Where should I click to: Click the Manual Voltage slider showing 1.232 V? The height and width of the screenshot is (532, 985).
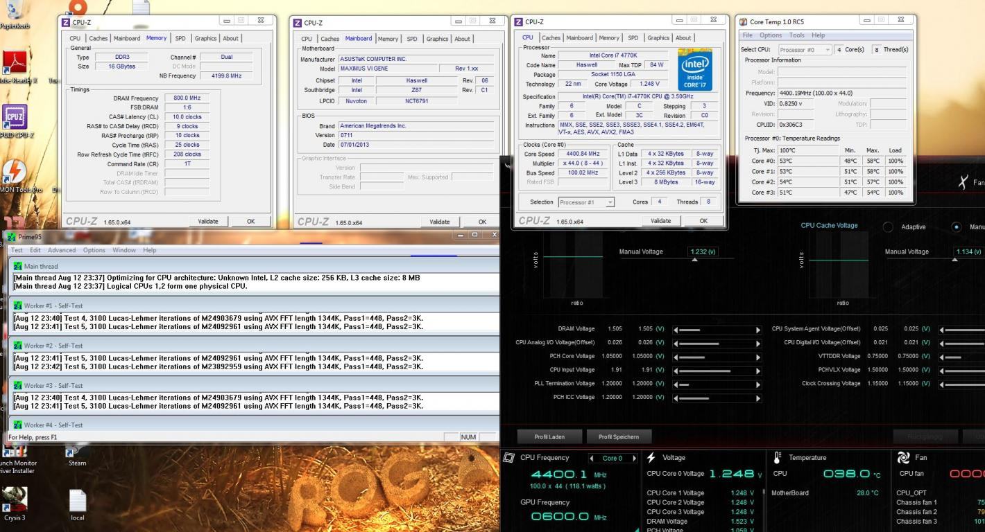[694, 260]
